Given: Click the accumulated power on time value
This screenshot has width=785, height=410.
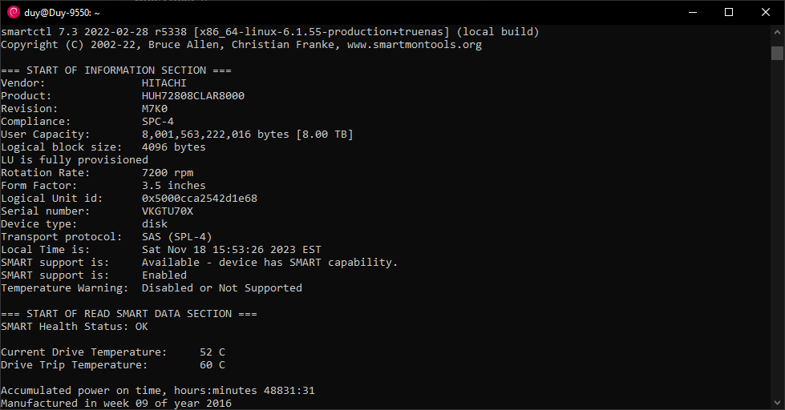Looking at the screenshot, I should (289, 391).
